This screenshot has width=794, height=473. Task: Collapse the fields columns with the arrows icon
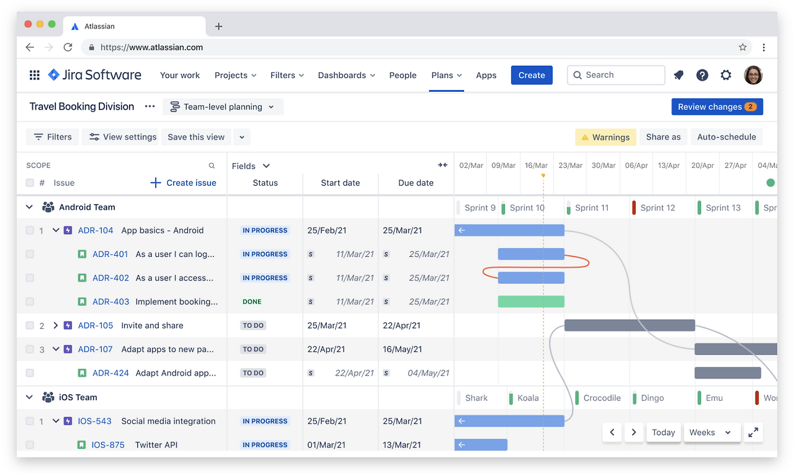click(x=442, y=165)
